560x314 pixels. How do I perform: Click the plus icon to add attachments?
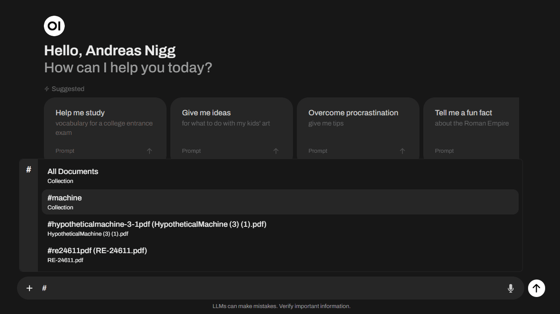(x=29, y=288)
